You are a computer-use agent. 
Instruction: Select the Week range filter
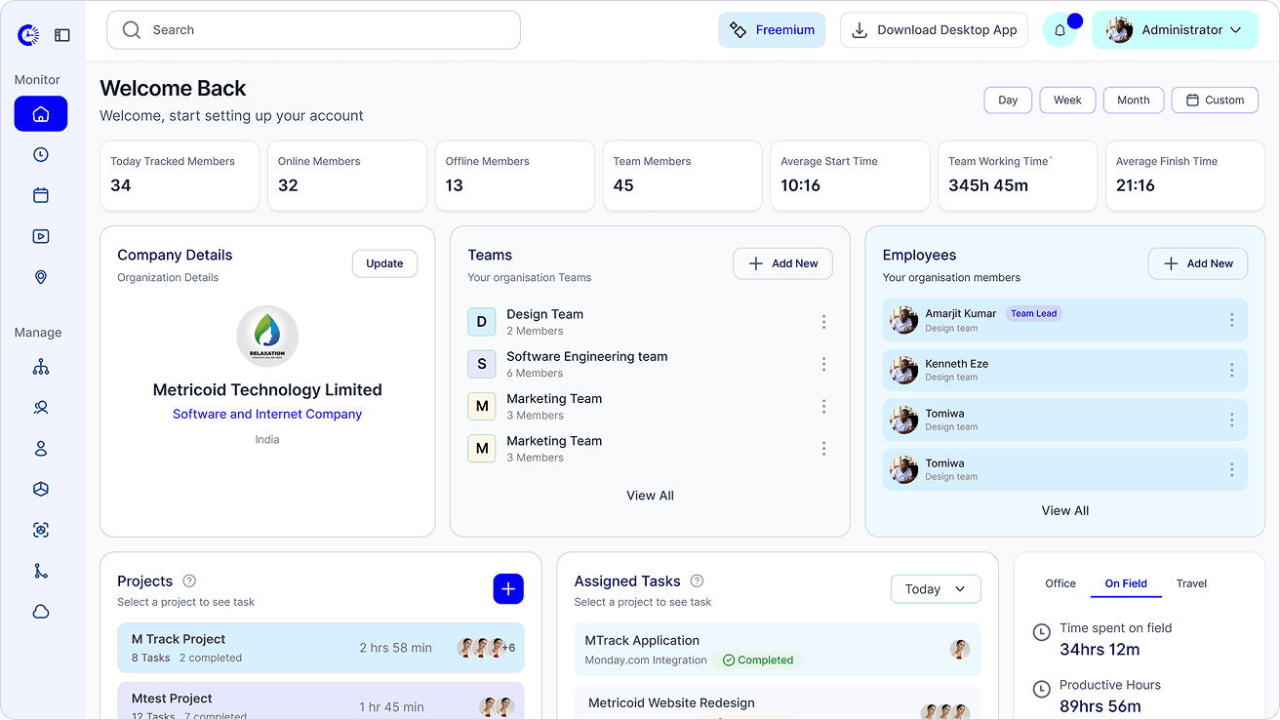coord(1067,100)
